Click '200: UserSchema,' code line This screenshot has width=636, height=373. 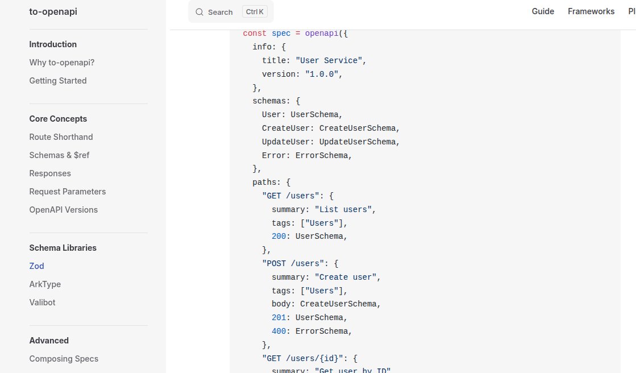coord(310,236)
